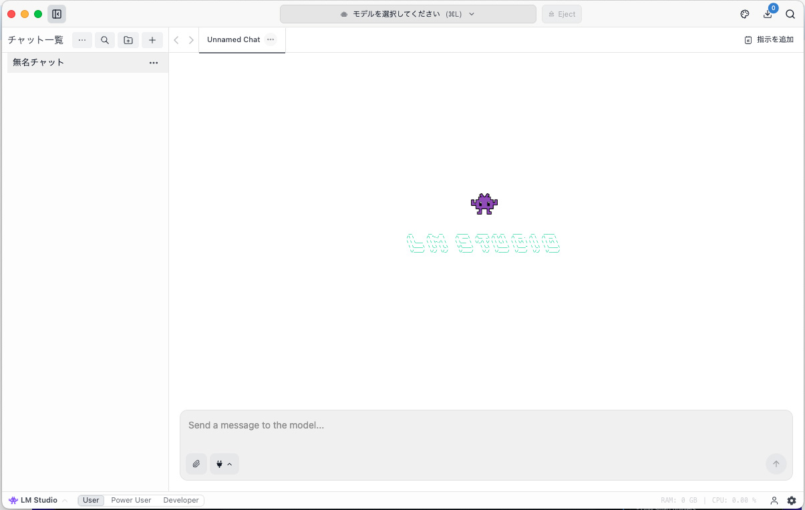This screenshot has height=510, width=805.
Task: Click the chat search magnifier icon
Action: pyautogui.click(x=105, y=40)
